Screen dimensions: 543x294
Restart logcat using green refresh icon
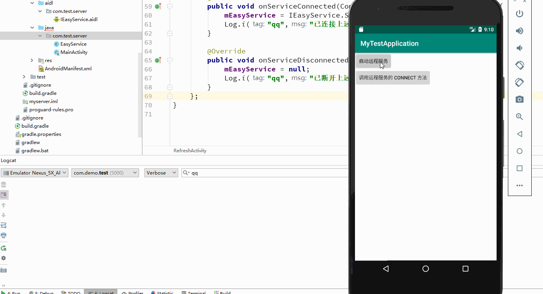[4, 248]
